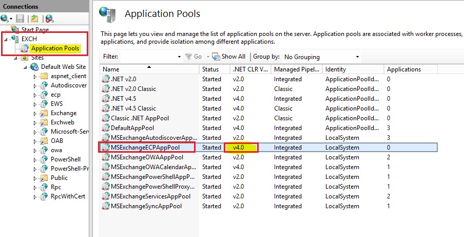Click the Delete Connection toolbar icon
Screen dimensions: 464x237
[x=49, y=19]
